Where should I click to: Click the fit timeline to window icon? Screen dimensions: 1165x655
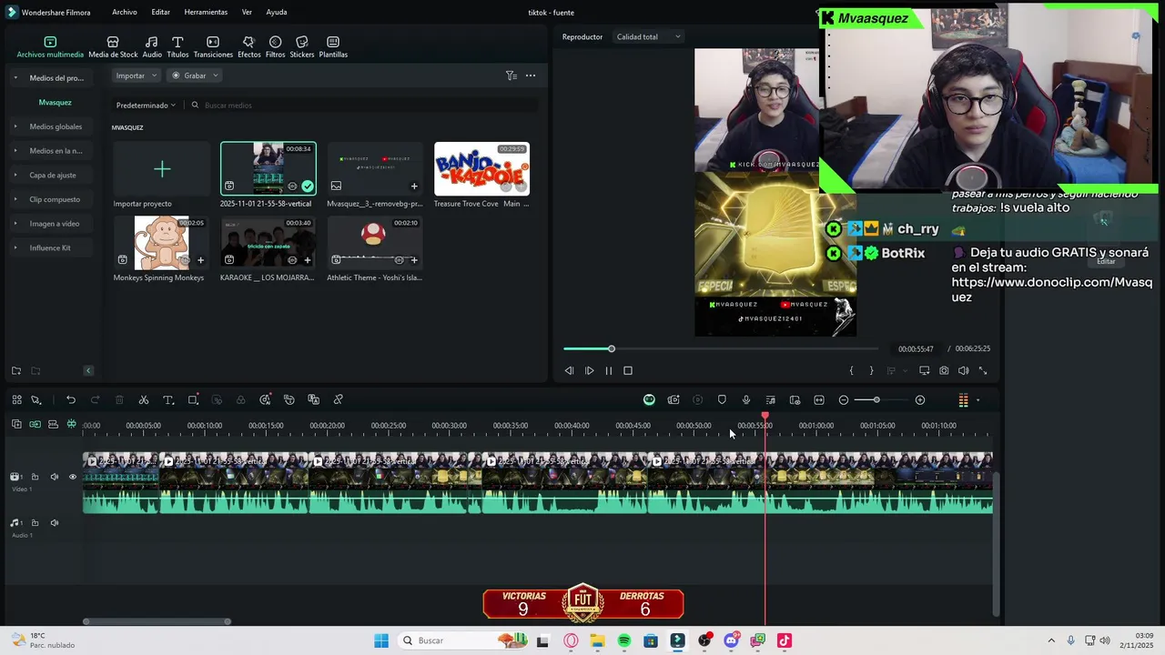[819, 400]
